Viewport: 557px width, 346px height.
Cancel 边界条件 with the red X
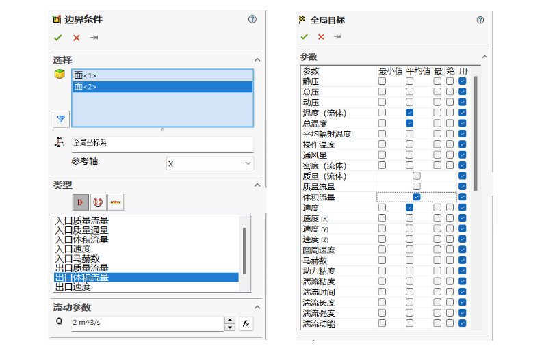tap(76, 38)
